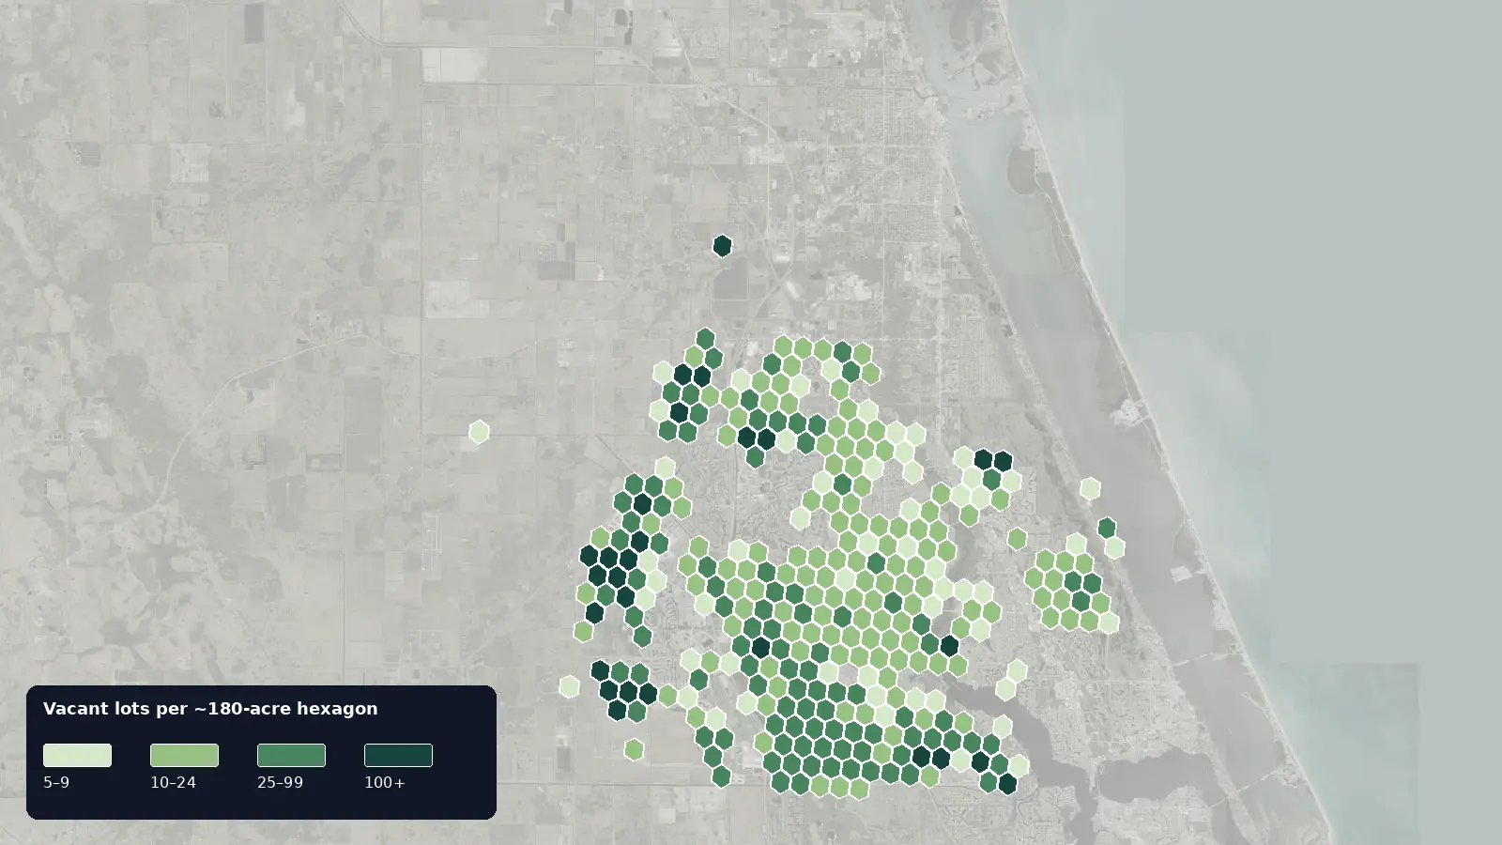This screenshot has height=845, width=1502.
Task: Click the legend title 'Vacant lots per ~180-acre hexagon'
Action: (x=210, y=709)
